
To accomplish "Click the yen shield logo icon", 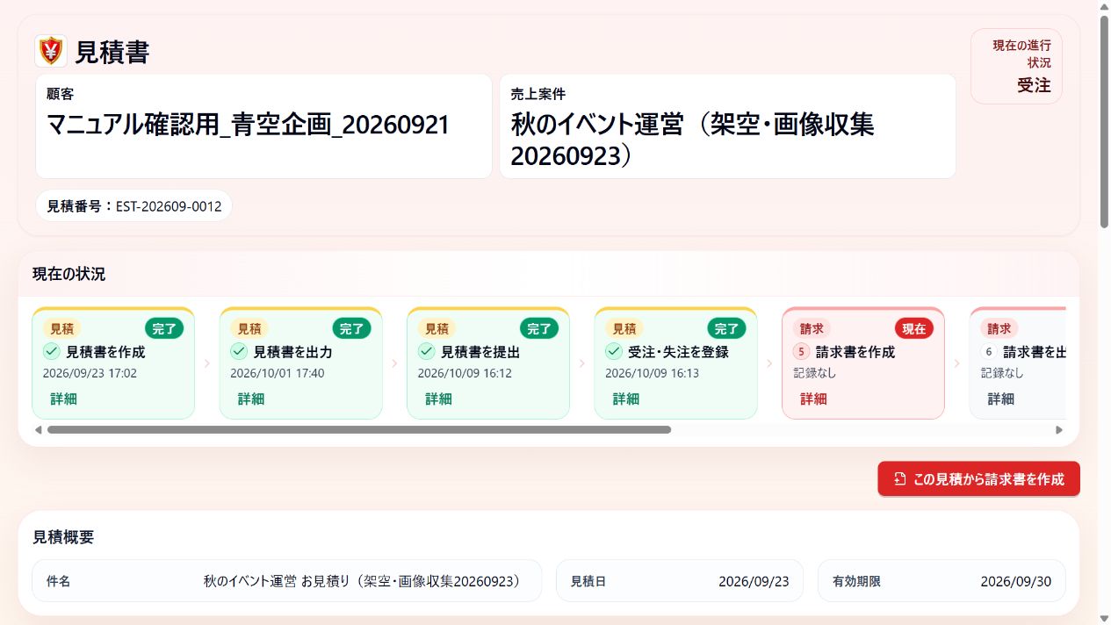I will [x=51, y=51].
